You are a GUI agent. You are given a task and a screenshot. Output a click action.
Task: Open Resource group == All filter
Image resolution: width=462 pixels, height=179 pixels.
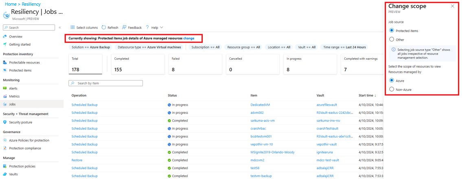point(244,47)
